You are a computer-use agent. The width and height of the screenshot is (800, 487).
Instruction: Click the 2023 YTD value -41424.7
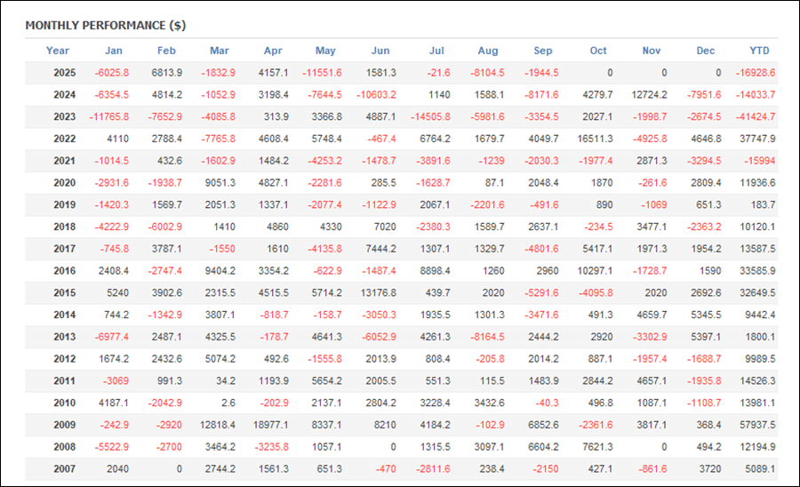click(754, 116)
